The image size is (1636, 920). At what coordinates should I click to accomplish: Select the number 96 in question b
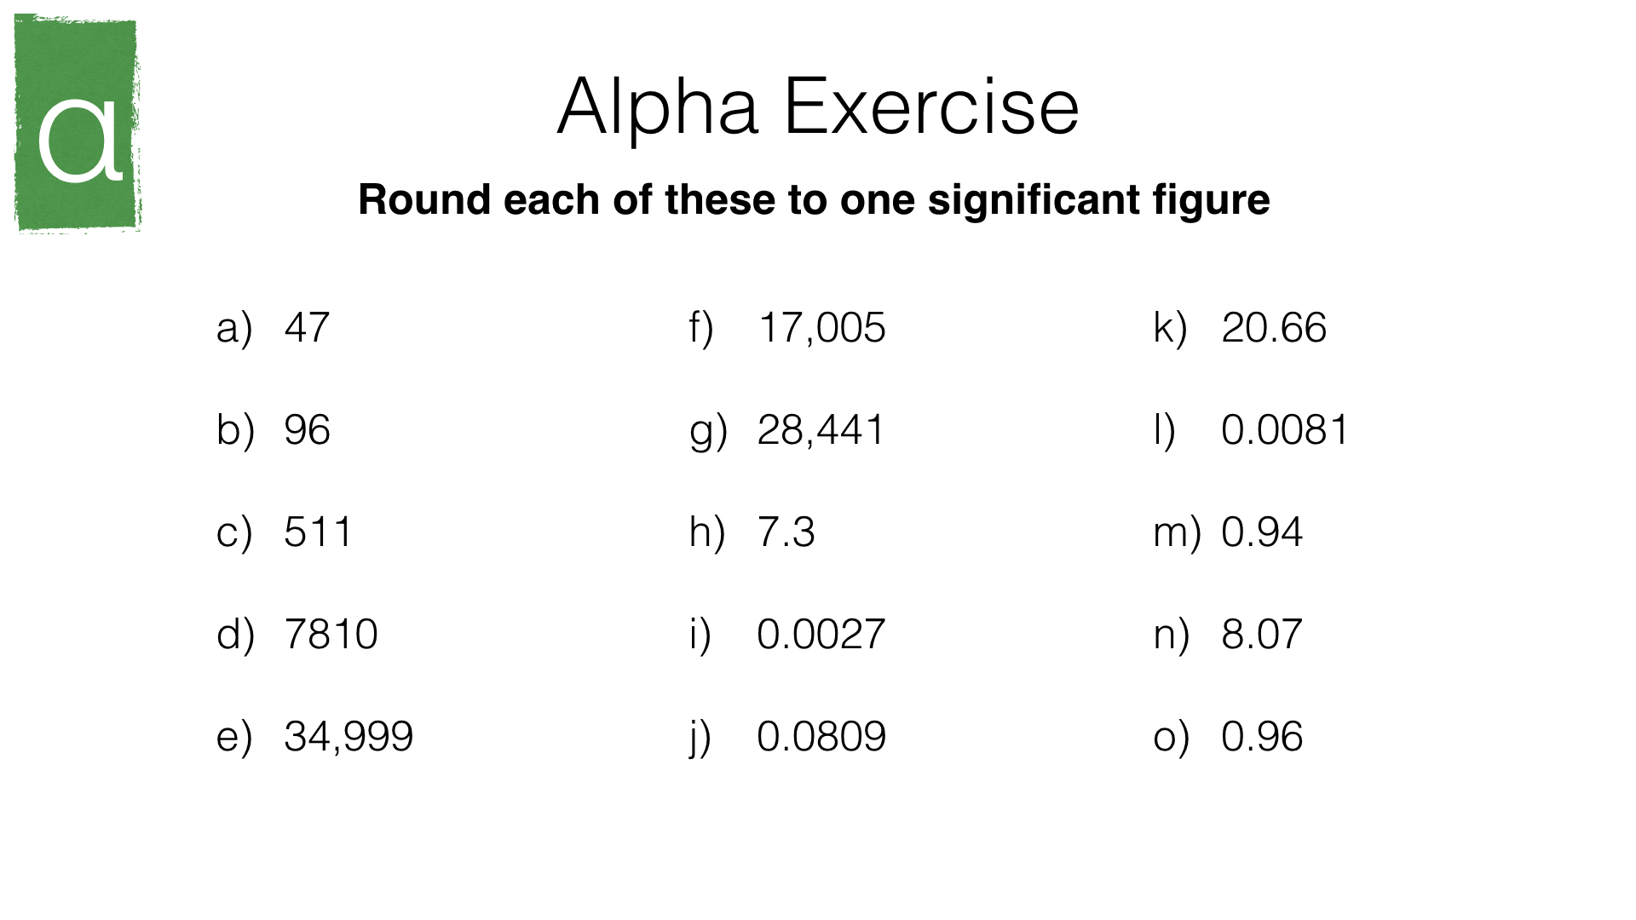pos(307,430)
